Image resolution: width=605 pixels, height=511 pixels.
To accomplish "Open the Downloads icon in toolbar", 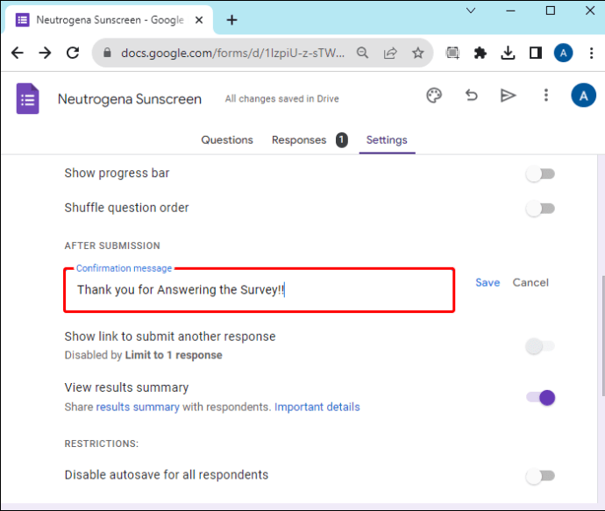I will point(508,53).
